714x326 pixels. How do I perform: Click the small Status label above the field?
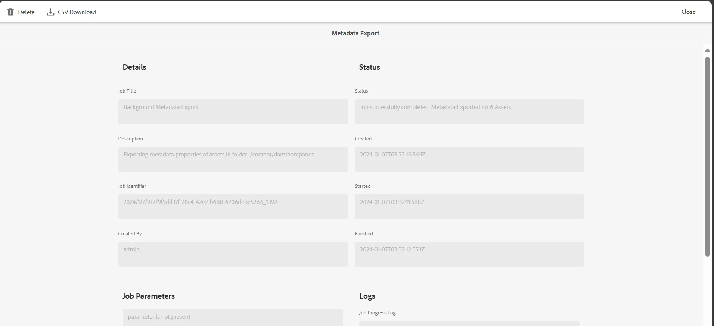361,91
